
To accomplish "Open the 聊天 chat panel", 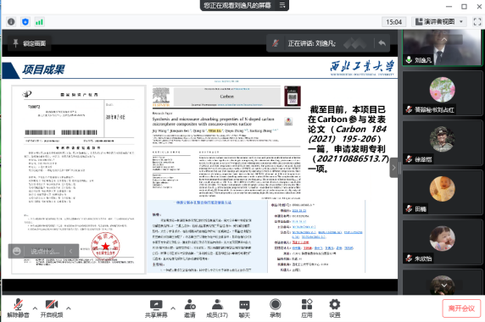I will pos(244,308).
